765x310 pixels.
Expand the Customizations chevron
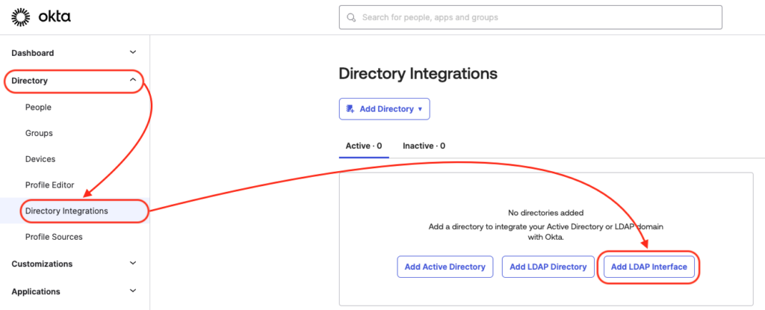(133, 263)
